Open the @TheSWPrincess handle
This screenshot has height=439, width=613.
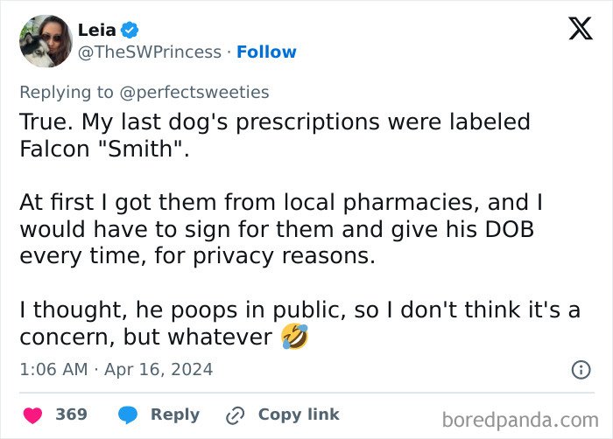[x=150, y=52]
